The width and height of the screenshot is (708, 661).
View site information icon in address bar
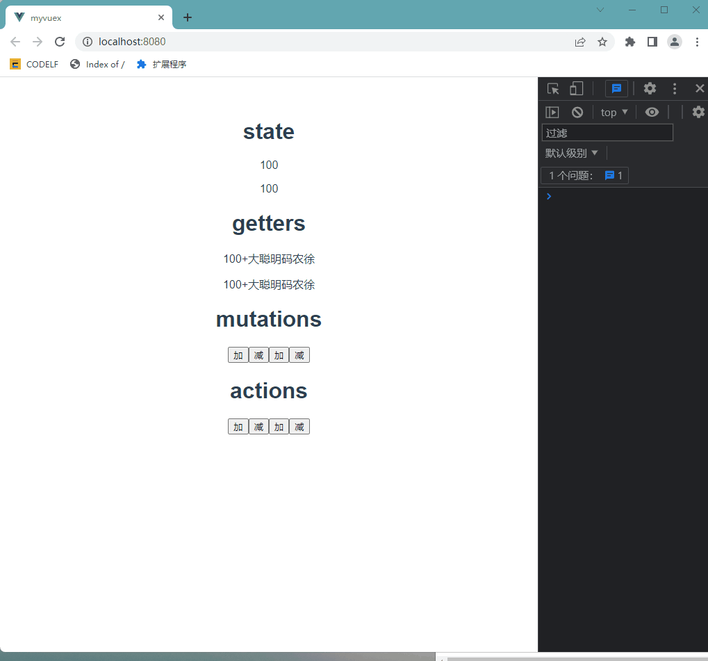click(88, 42)
